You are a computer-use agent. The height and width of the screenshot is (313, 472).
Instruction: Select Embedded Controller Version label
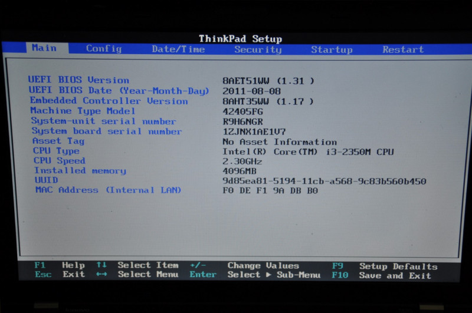coord(109,101)
